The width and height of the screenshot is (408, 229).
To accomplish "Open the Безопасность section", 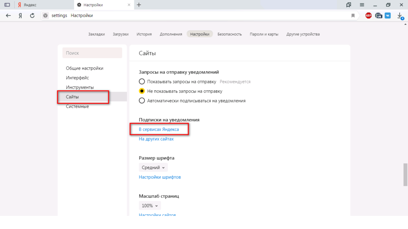I will coord(229,34).
